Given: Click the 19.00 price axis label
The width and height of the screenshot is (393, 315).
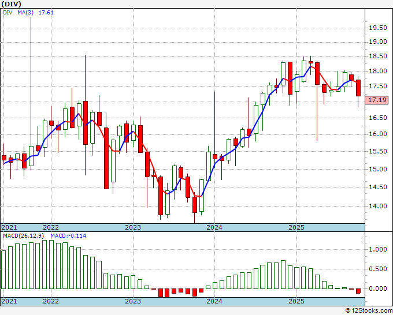Looking at the screenshot, I should 378,42.
